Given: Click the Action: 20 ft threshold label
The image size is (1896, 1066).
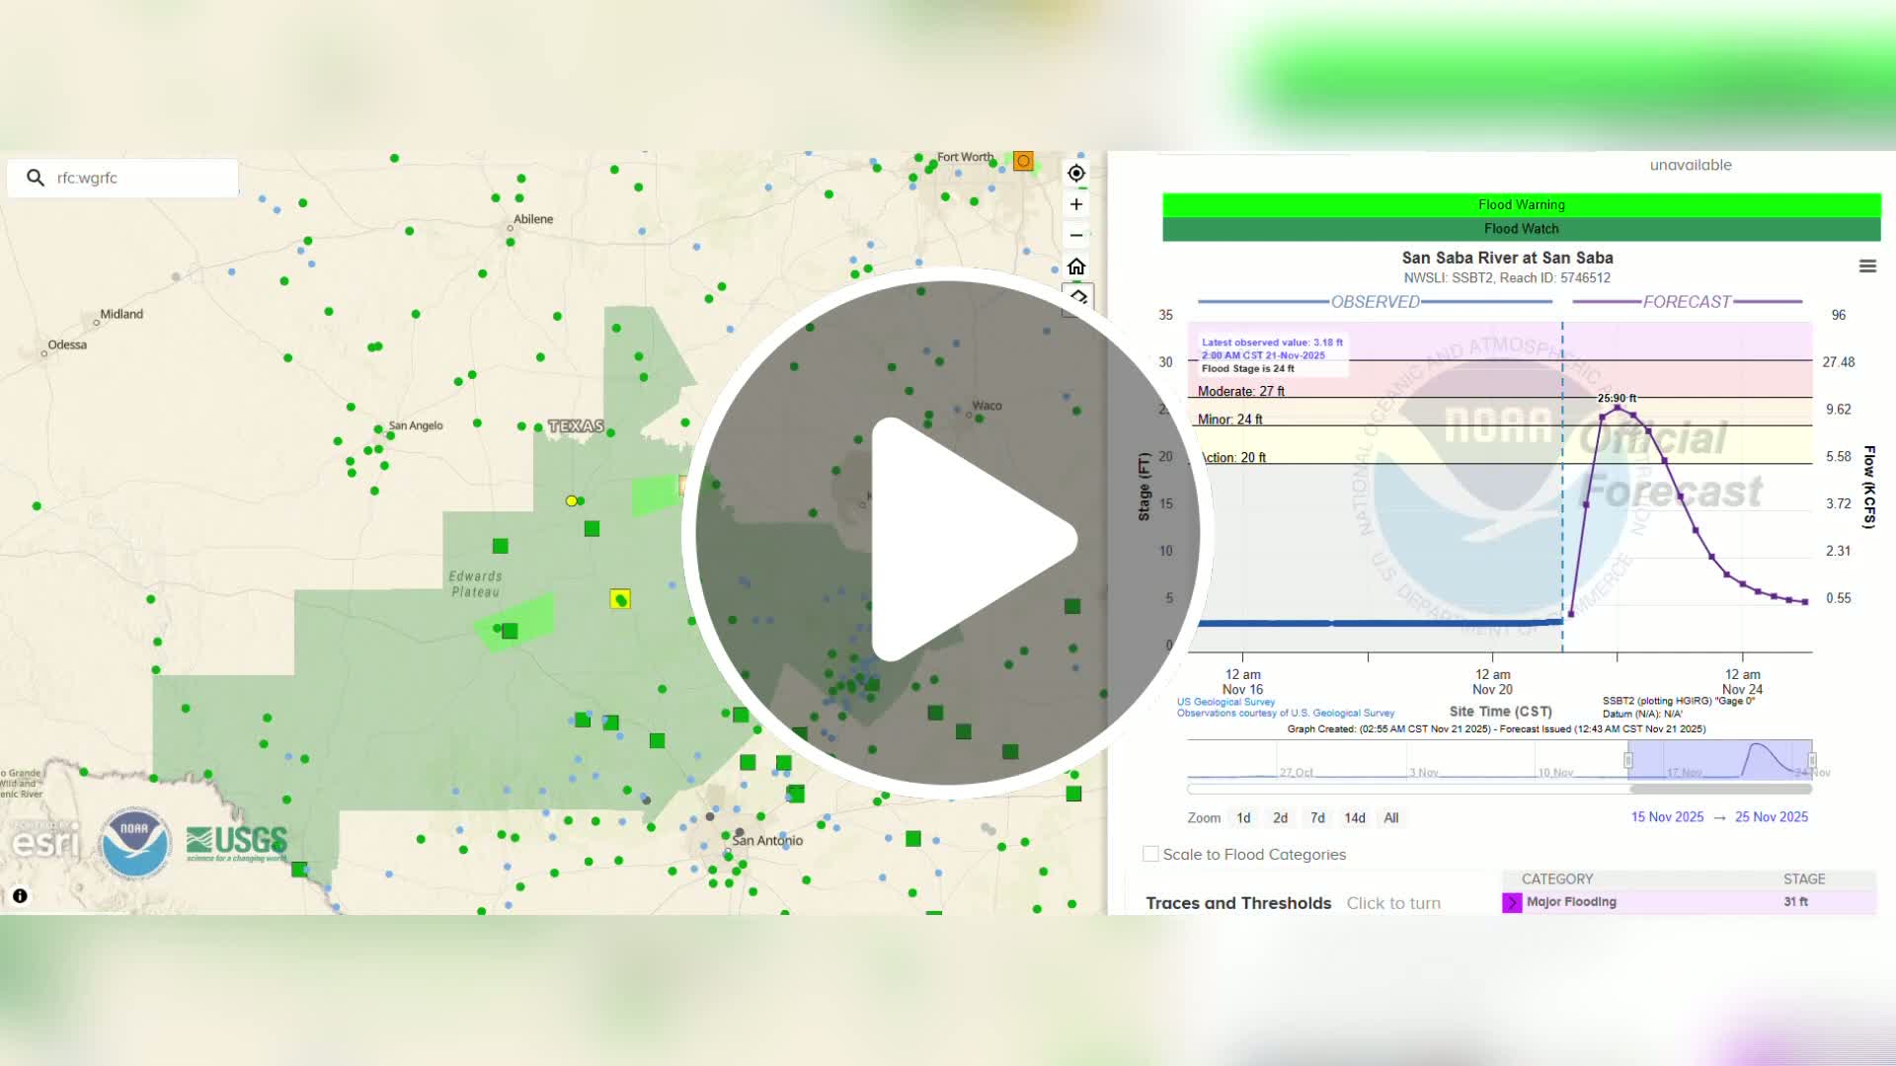Looking at the screenshot, I should [1233, 458].
